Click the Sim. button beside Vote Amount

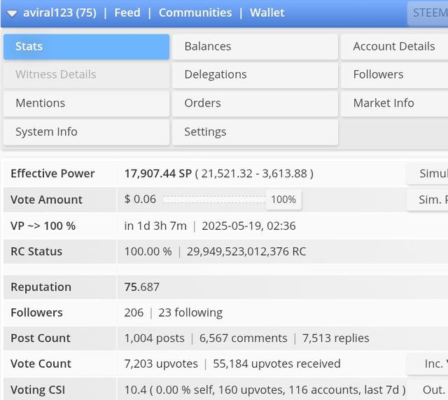tap(428, 200)
